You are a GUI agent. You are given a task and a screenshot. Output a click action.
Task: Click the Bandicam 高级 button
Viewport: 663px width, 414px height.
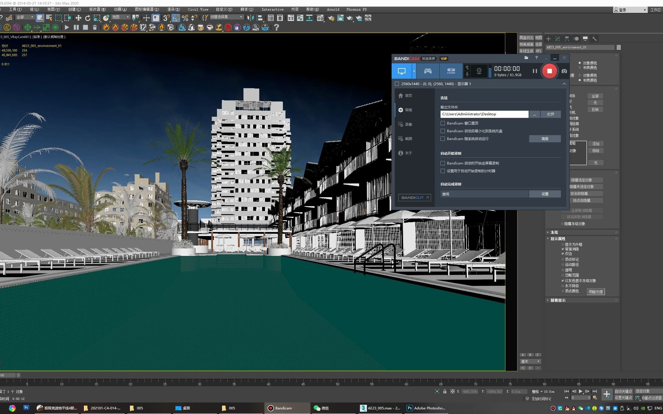[x=545, y=139]
